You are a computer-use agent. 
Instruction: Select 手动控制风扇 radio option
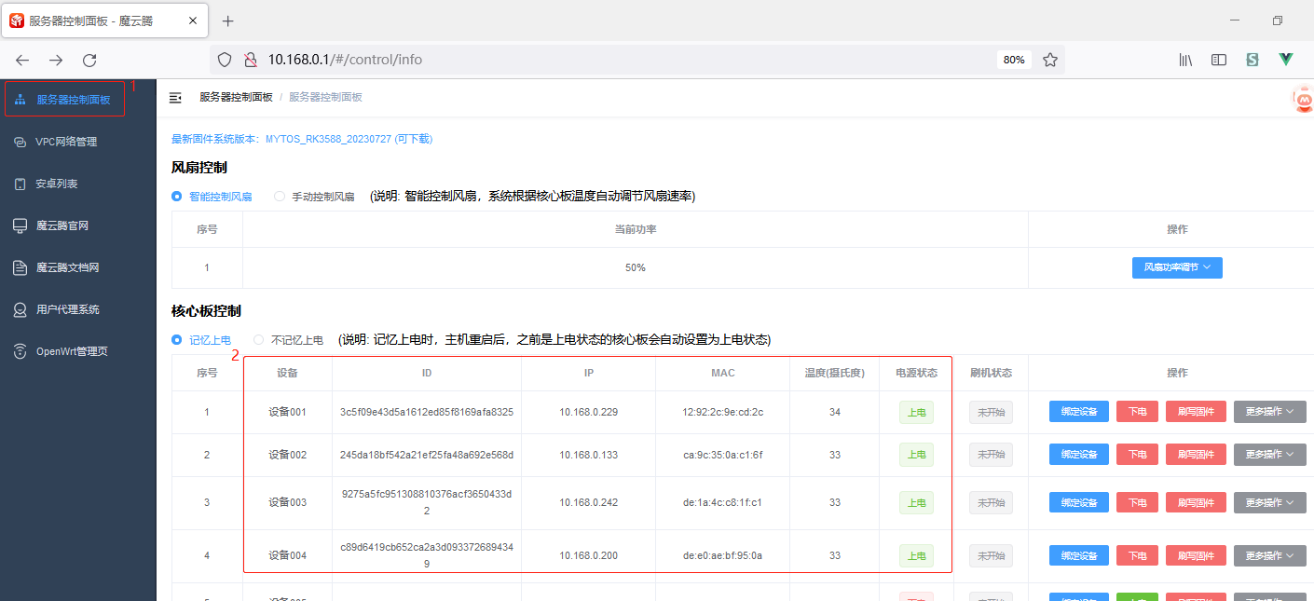[280, 197]
